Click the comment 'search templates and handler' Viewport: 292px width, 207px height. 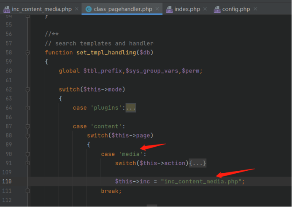pyautogui.click(x=104, y=43)
